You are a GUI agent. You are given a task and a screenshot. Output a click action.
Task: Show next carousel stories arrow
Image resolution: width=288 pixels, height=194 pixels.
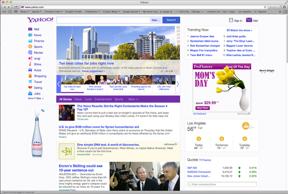point(178,84)
